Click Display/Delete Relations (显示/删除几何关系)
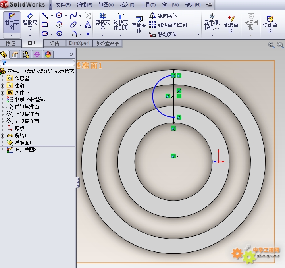Screen dimensions: 285x268 [212, 22]
